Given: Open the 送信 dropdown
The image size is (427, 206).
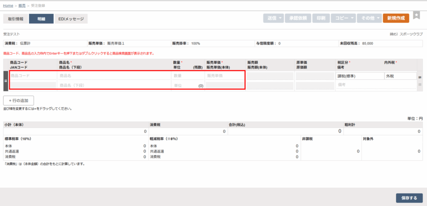Looking at the screenshot, I should pyautogui.click(x=273, y=18).
